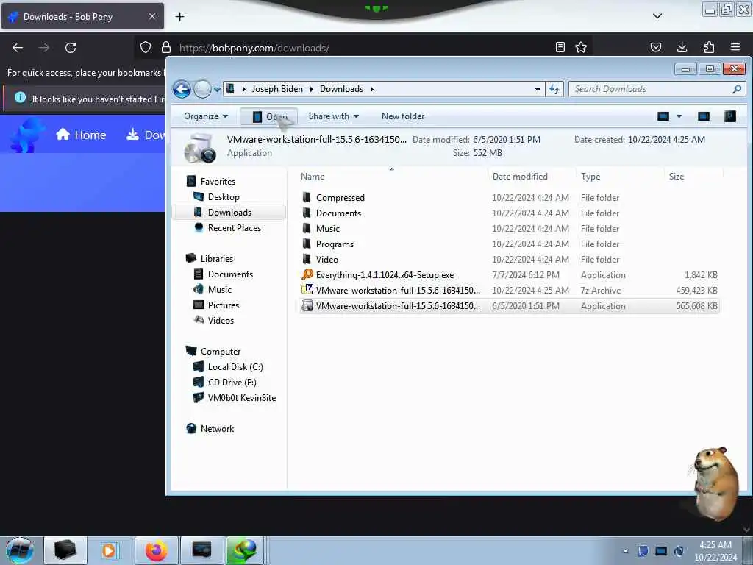Open the Organize menu
Screen dimensions: 753x565
pyautogui.click(x=206, y=116)
